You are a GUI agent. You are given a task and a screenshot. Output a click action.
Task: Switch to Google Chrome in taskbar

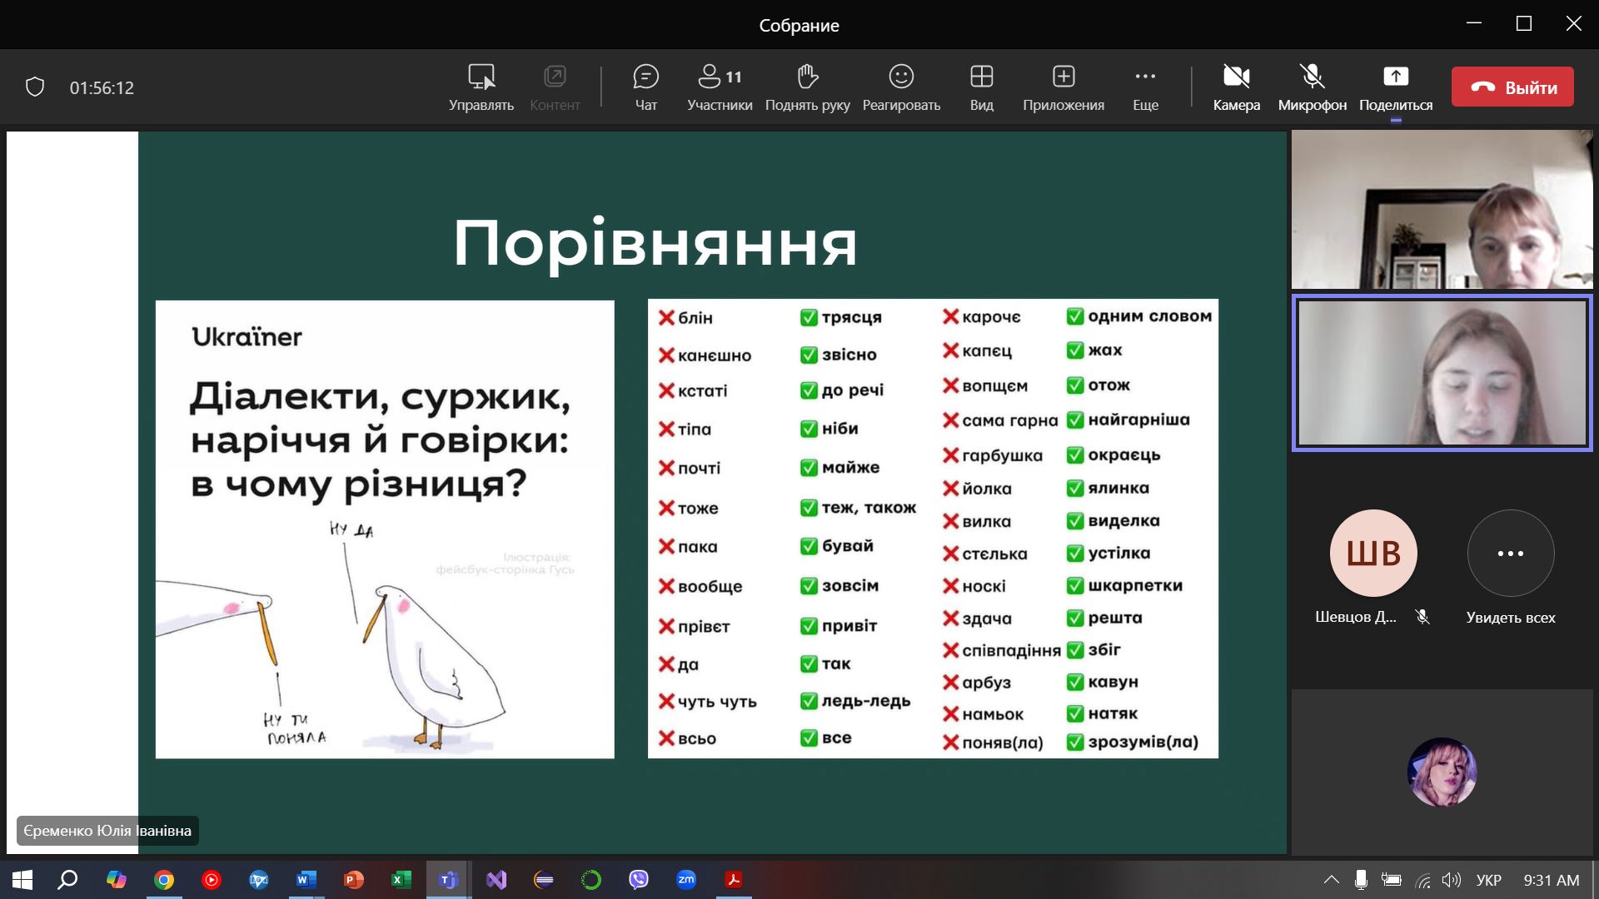164,880
